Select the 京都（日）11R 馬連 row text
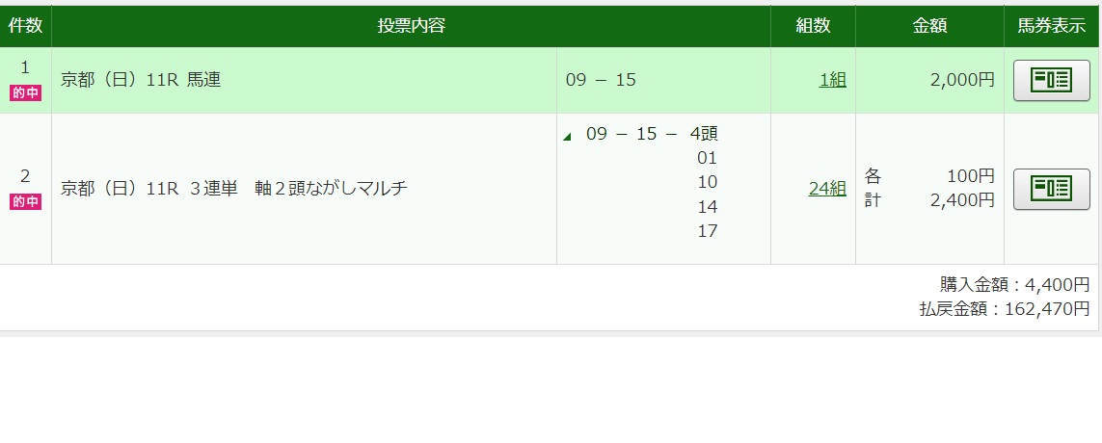 141,80
